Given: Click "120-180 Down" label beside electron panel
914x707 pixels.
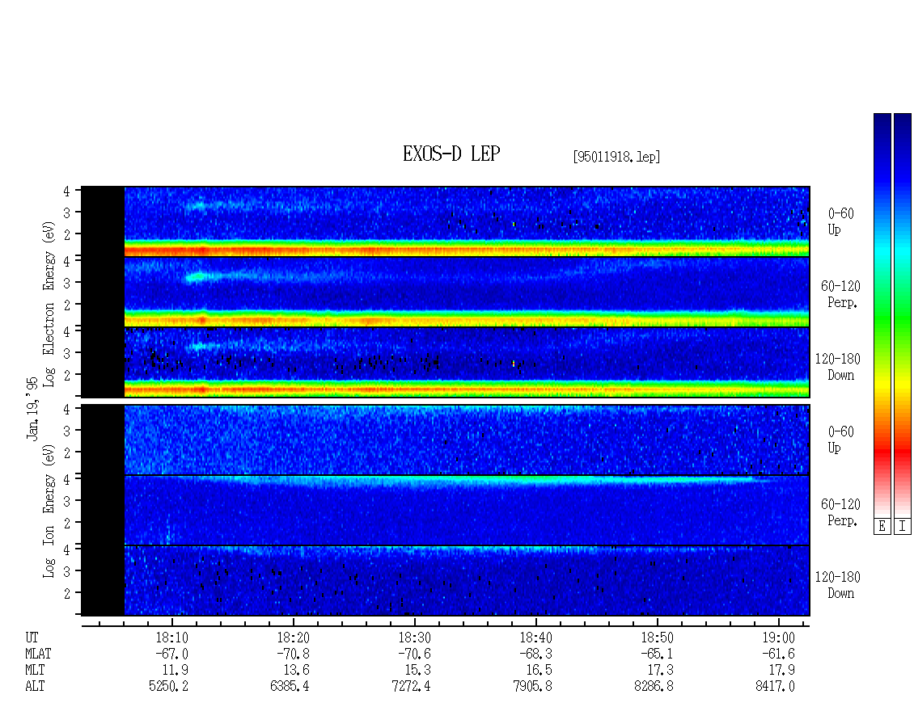Looking at the screenshot, I should pos(838,367).
